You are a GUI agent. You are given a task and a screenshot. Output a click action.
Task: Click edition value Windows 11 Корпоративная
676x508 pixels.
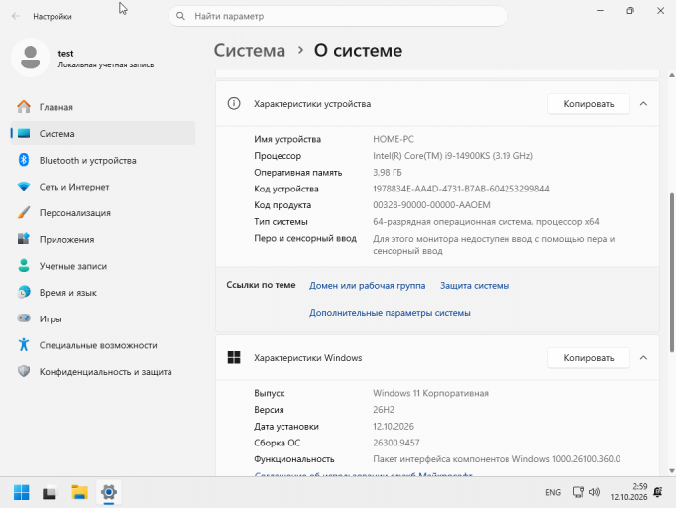(x=430, y=393)
